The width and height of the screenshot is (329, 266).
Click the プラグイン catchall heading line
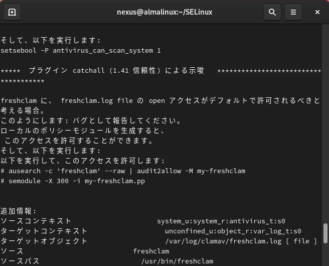pyautogui.click(x=116, y=71)
